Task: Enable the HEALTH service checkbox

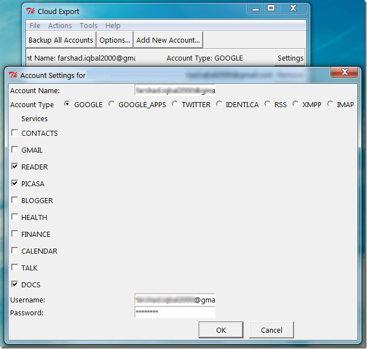Action: coord(15,217)
